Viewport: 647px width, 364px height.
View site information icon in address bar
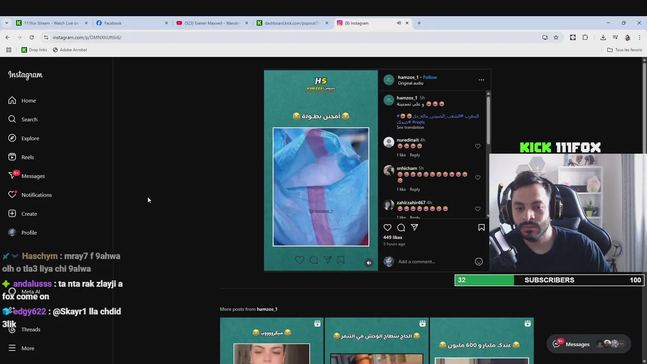pos(46,37)
